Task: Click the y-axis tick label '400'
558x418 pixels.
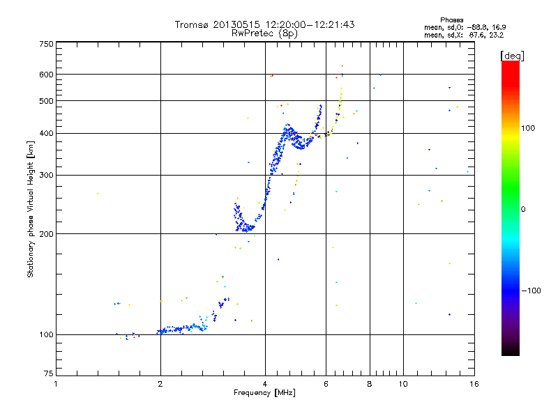Action: coord(46,133)
